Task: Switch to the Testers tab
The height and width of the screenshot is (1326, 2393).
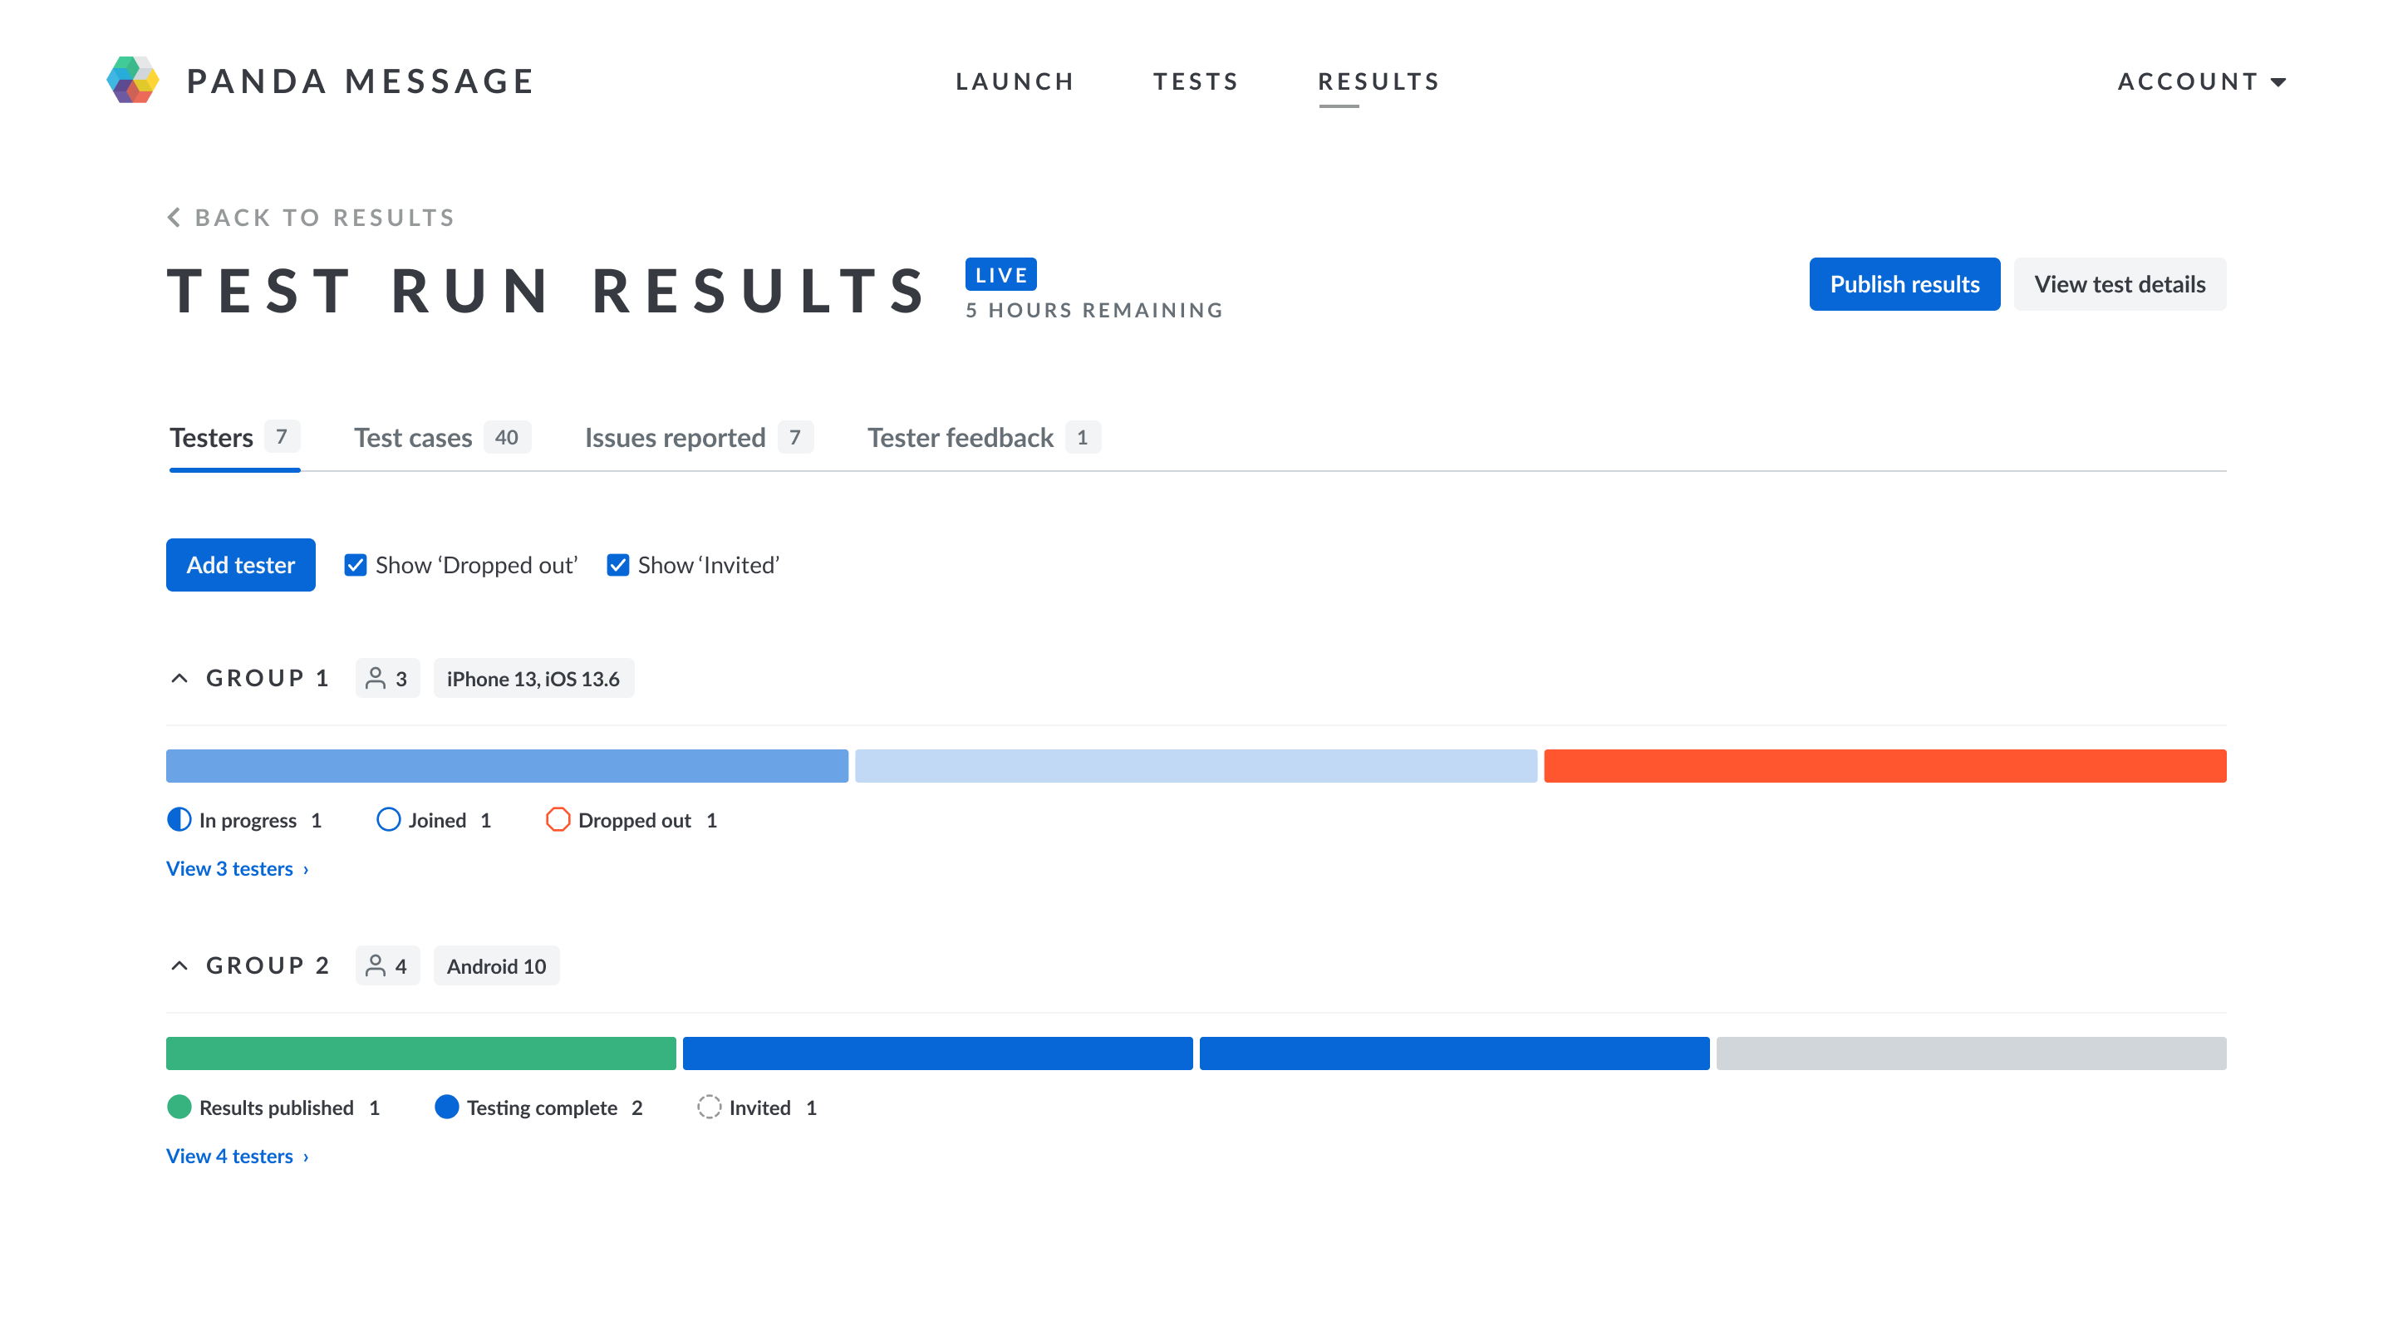Action: (x=234, y=437)
